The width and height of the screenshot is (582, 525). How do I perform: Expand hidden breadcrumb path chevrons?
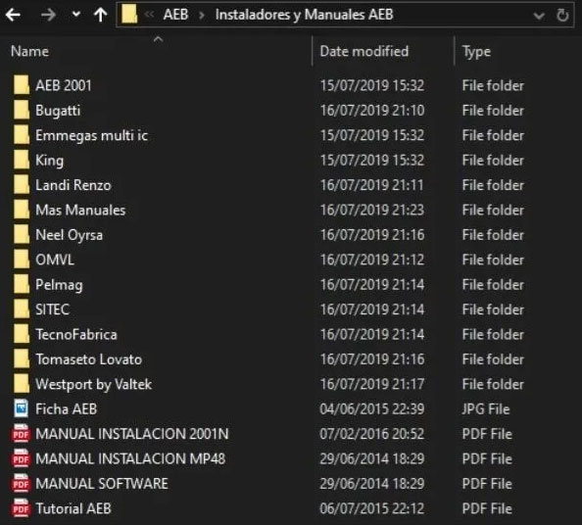tap(149, 15)
